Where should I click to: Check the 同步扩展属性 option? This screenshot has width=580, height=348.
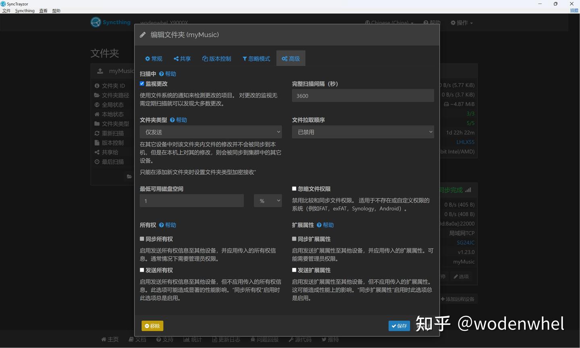(294, 238)
